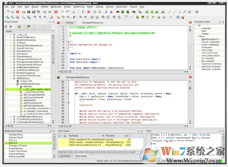Select the Fileheader template entry
Screen dimensions: 228x167
[206, 47]
